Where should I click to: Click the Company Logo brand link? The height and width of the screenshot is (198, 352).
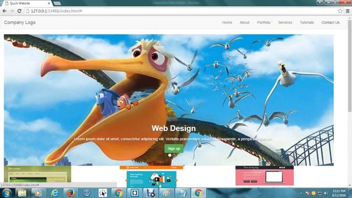pyautogui.click(x=20, y=23)
